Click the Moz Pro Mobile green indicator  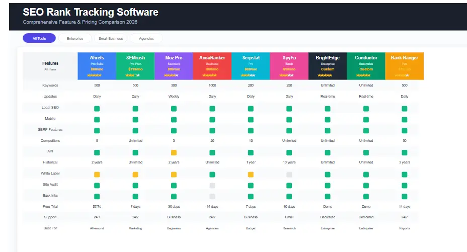pos(174,120)
